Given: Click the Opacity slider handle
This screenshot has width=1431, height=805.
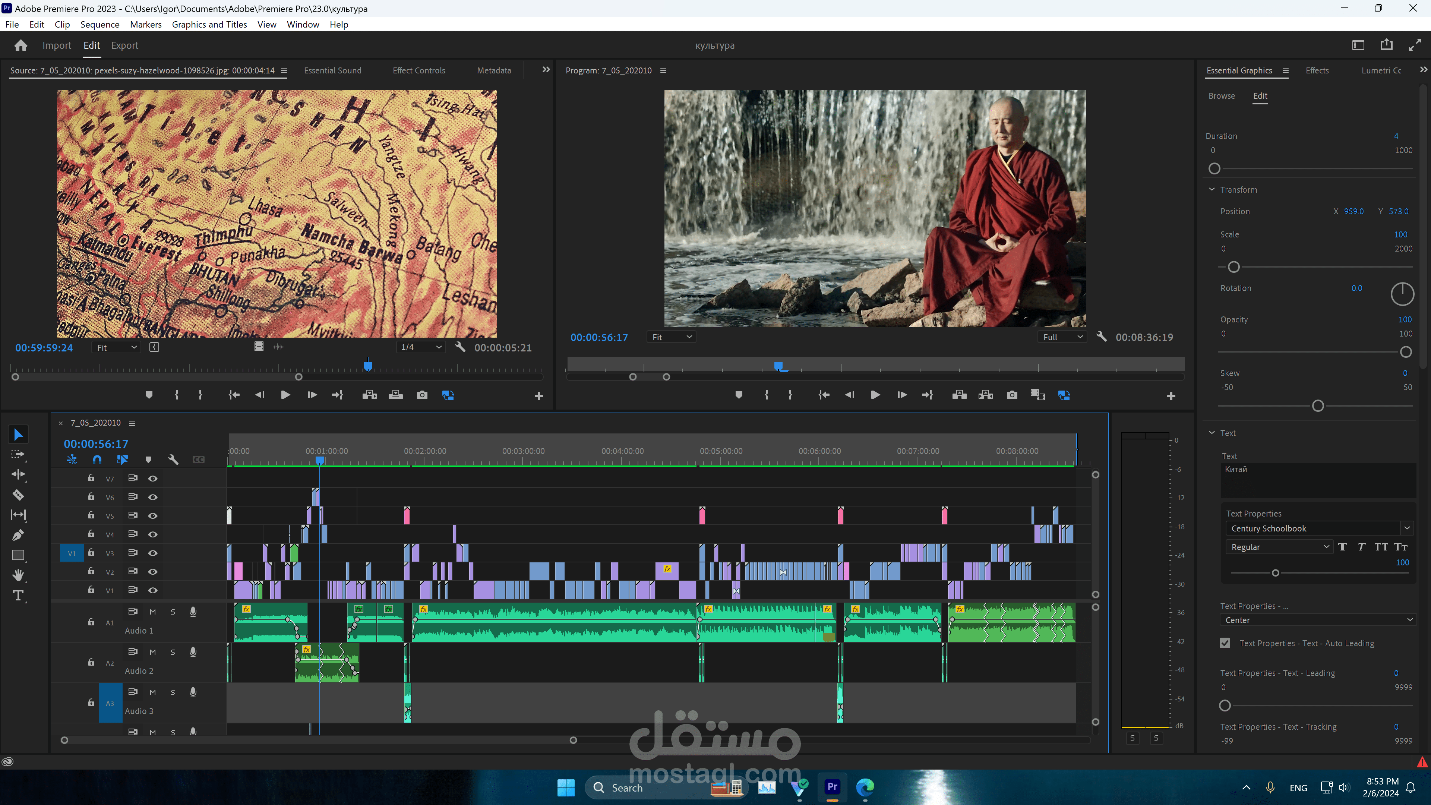Looking at the screenshot, I should (1405, 352).
